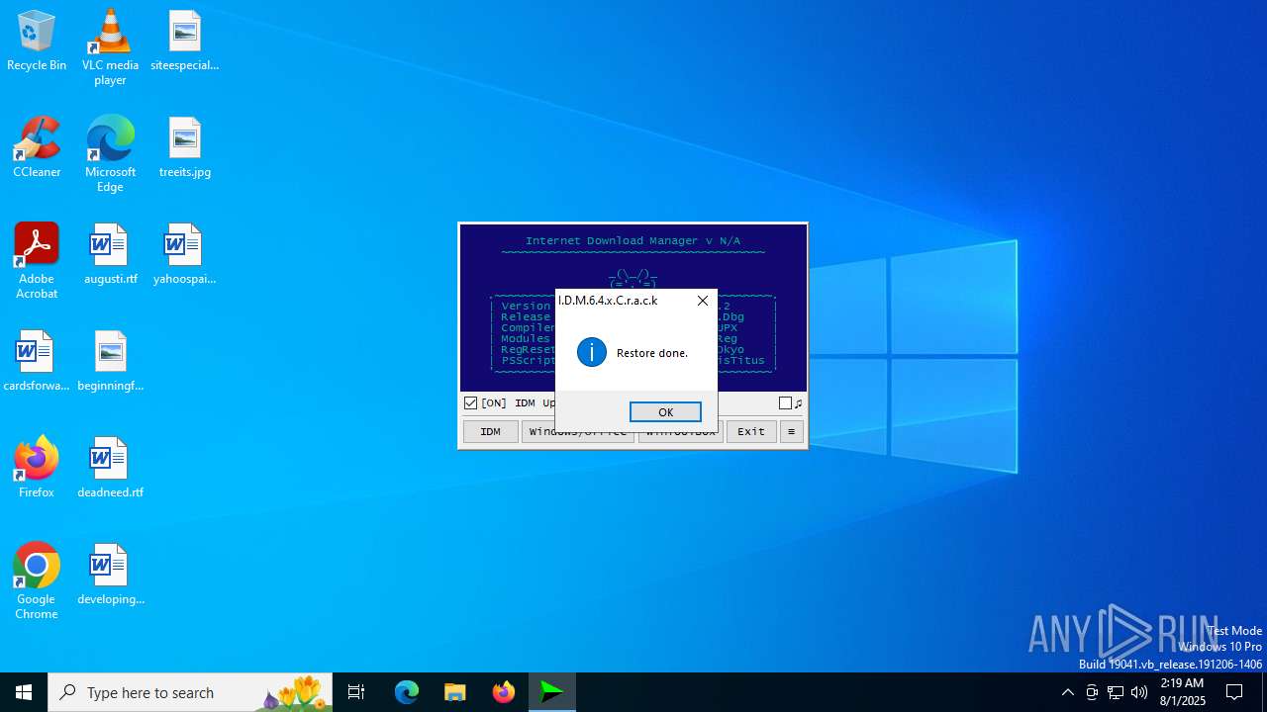Viewport: 1267px width, 712px height.
Task: Click the WinToolBox button
Action: pos(681,431)
